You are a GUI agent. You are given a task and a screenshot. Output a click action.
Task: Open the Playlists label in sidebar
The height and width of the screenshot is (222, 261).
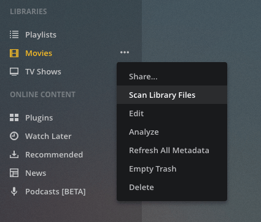41,34
